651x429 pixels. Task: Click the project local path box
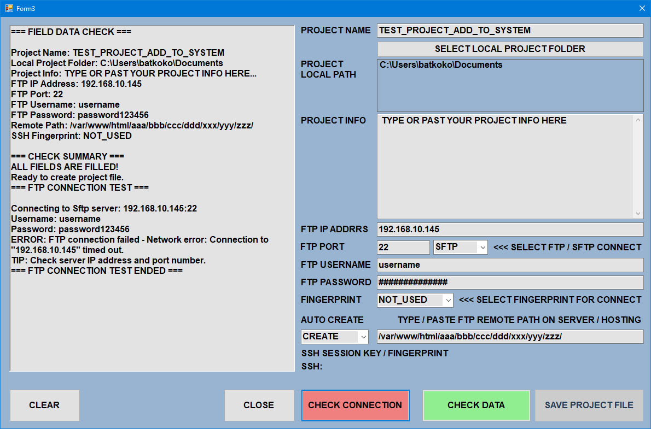coord(510,85)
